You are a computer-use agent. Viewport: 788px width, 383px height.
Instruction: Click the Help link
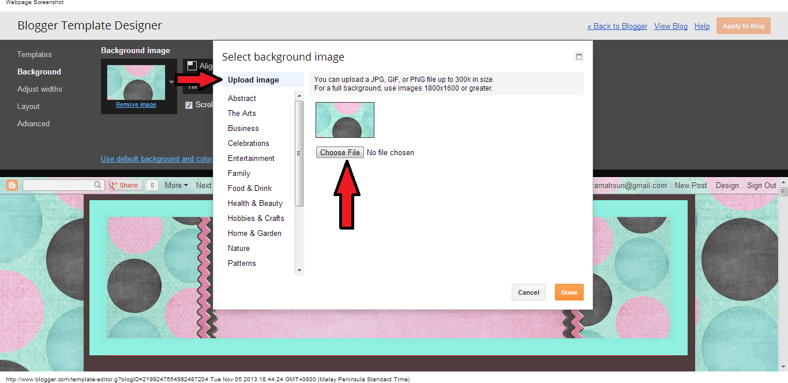[702, 26]
